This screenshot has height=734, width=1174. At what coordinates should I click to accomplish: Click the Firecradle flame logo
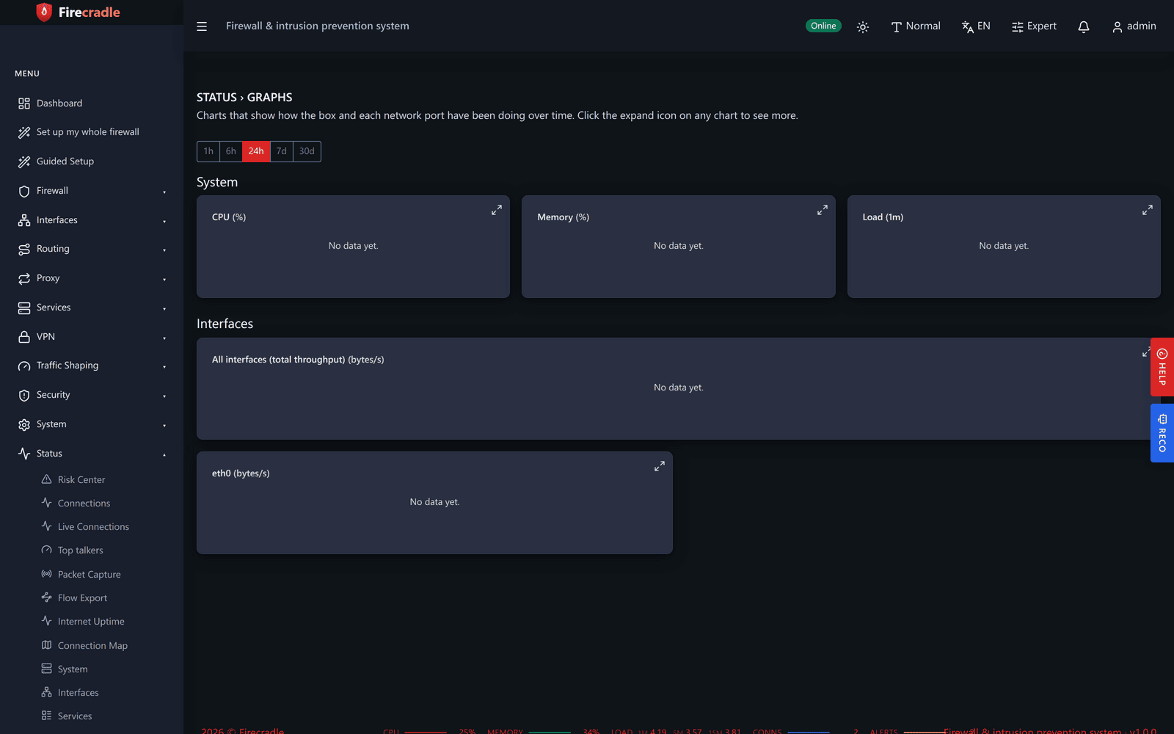pyautogui.click(x=44, y=12)
